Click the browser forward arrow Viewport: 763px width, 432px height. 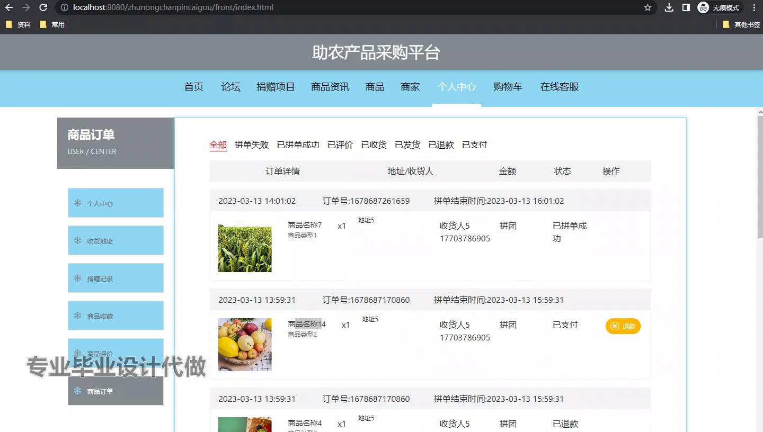[x=26, y=7]
